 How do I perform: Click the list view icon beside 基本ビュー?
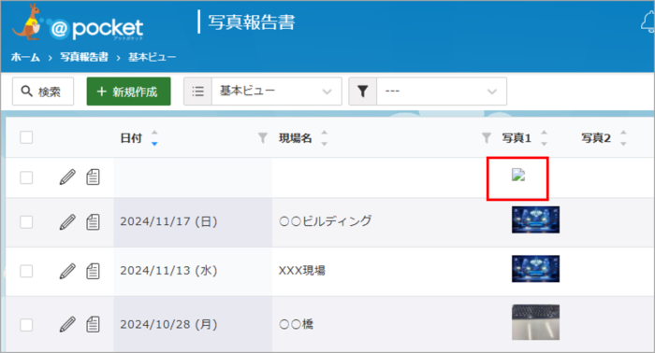pyautogui.click(x=198, y=92)
